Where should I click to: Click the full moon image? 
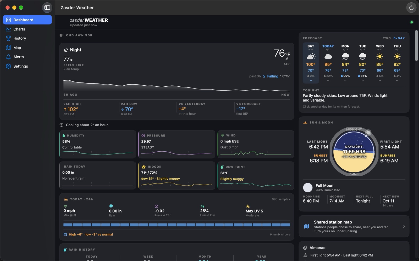308,187
